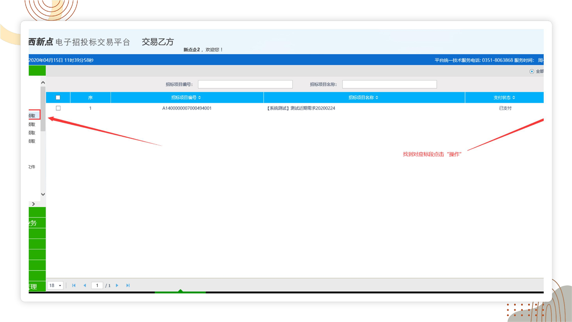Image resolution: width=572 pixels, height=322 pixels.
Task: Open the page size dropdown showing 18
Action: click(x=56, y=285)
